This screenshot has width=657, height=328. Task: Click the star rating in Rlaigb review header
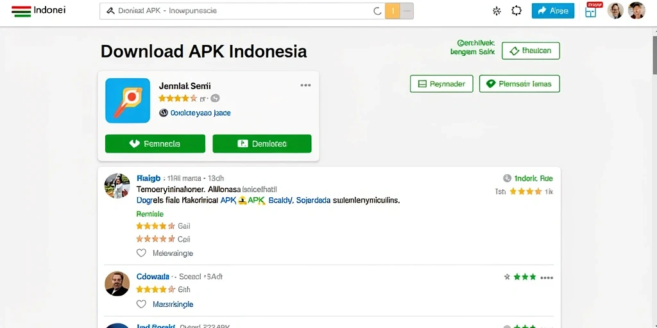coord(526,192)
